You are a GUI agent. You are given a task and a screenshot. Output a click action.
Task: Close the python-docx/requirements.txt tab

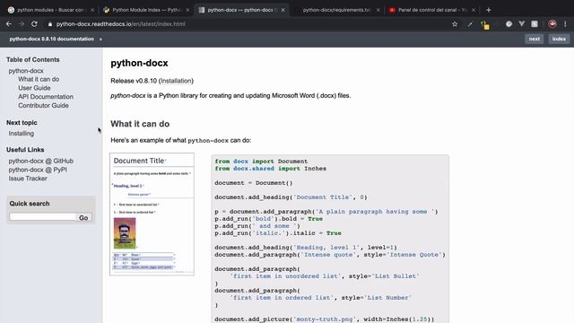point(378,10)
